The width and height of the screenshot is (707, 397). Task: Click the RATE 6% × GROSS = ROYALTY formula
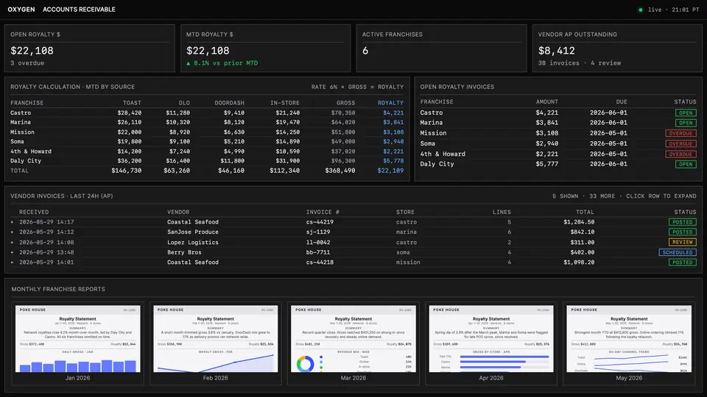[358, 87]
